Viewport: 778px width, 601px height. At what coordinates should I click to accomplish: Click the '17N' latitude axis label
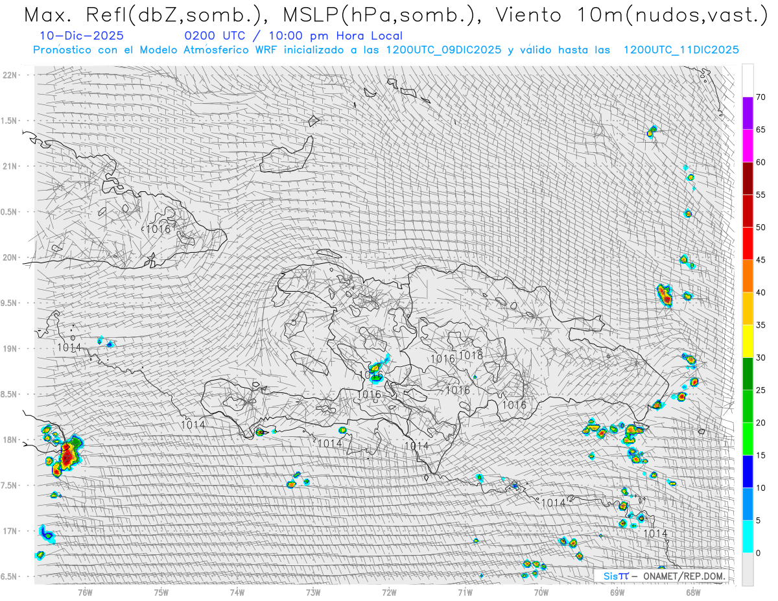(10, 531)
